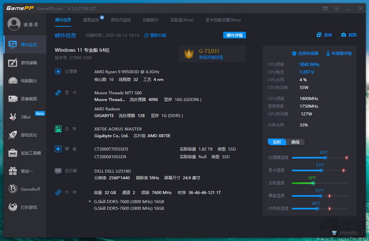Click the CT2000T705SSD5 disk entry

(111, 149)
